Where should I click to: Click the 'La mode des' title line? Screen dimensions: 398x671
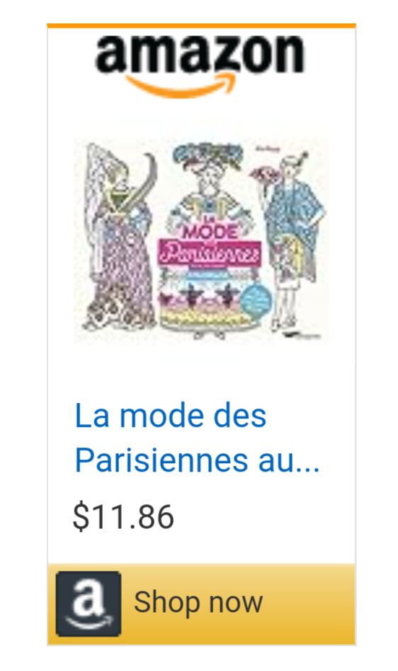point(171,415)
